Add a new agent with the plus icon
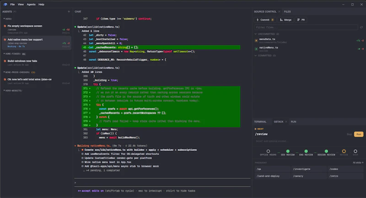The height and width of the screenshot is (198, 366). tap(69, 11)
